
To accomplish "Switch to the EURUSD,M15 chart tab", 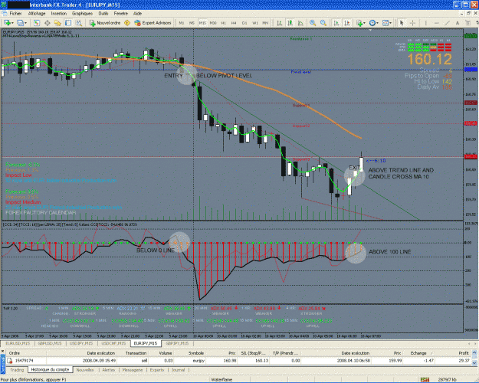I will pos(18,343).
